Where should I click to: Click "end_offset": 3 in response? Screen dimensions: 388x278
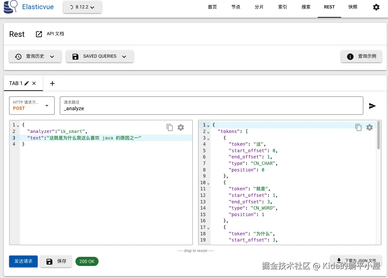pyautogui.click(x=250, y=202)
